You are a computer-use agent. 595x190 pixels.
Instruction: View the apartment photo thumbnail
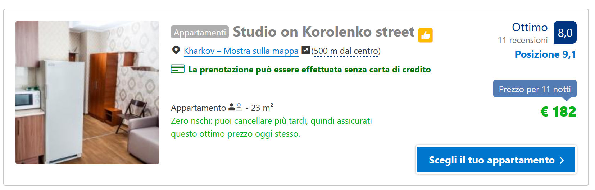pyautogui.click(x=87, y=92)
